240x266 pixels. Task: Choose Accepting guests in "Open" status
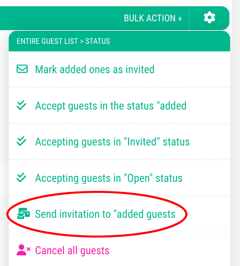click(109, 177)
